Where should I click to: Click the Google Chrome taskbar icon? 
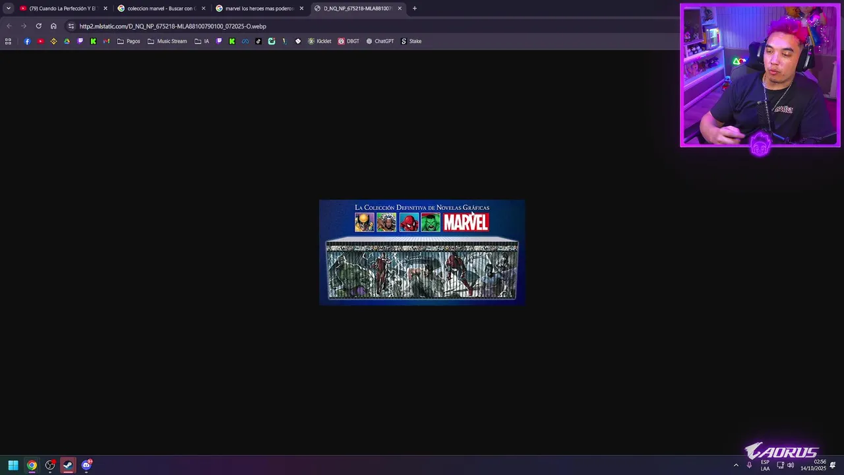point(32,465)
